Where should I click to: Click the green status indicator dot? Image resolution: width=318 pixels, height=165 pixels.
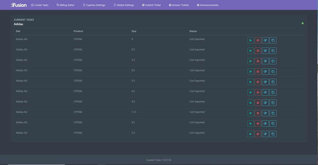tap(303, 23)
